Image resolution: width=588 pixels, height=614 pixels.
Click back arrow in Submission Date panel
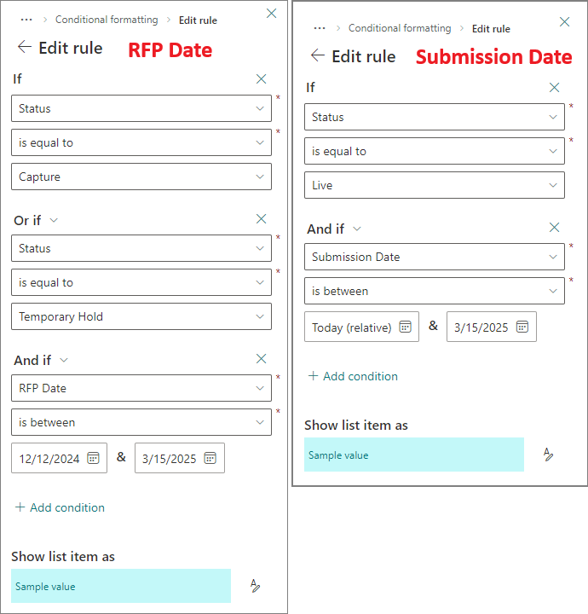pos(318,55)
